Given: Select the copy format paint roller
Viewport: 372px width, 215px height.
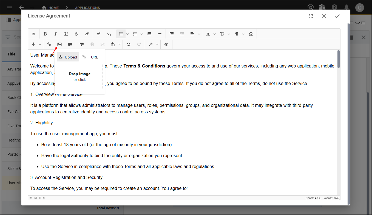Looking at the screenshot, I should [x=81, y=44].
